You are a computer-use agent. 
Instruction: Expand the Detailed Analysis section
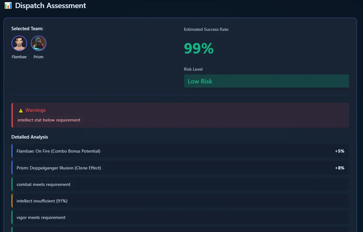point(30,137)
